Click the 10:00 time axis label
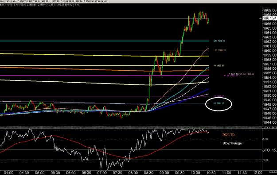 (x=195, y=173)
